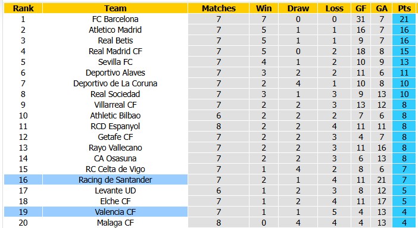Click RCD Espanyol matches value 8
The height and width of the screenshot is (228, 418).
219,126
